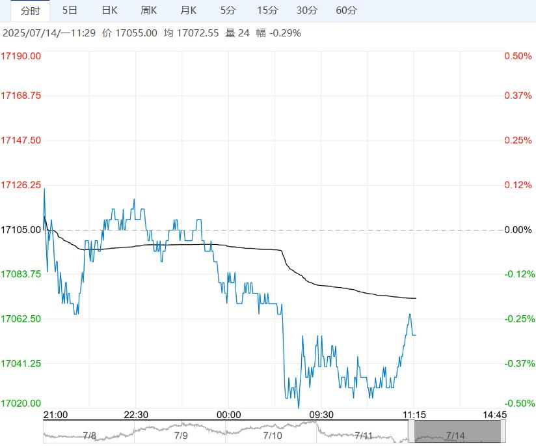The width and height of the screenshot is (536, 446).
Task: Click the shaded 7/14 range selection window
Action: pyautogui.click(x=457, y=432)
